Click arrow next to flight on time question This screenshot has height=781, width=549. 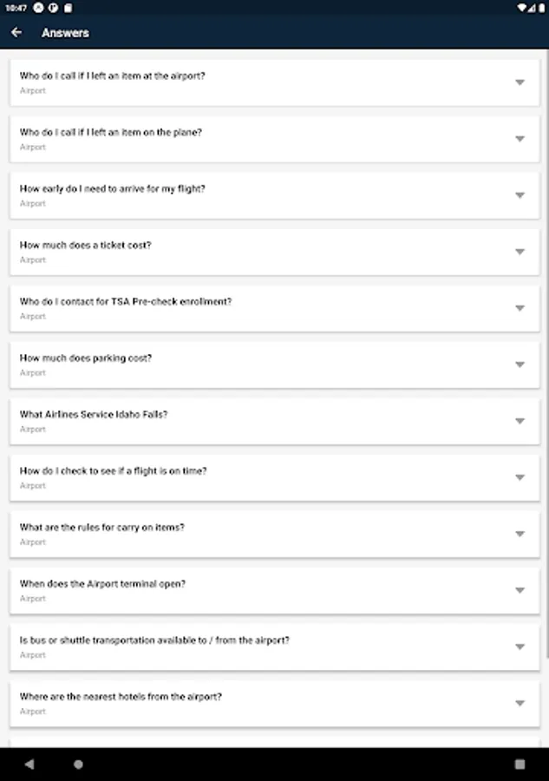pos(520,477)
